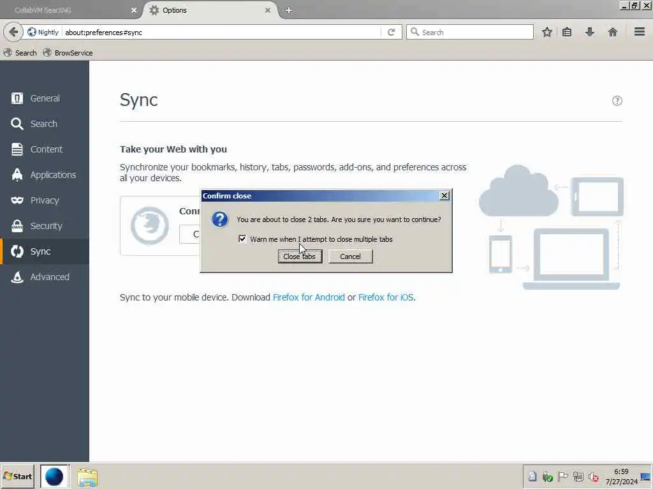Close the Options tab
Viewport: 653px width, 490px height.
pyautogui.click(x=268, y=10)
